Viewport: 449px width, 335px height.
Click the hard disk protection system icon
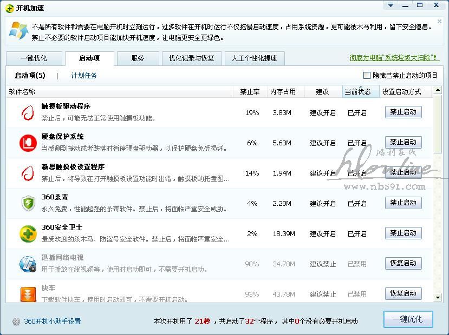(28, 143)
